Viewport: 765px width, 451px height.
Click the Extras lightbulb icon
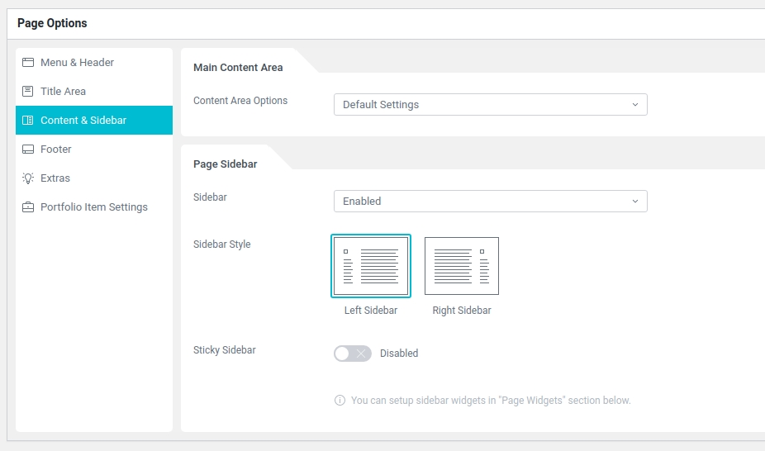28,178
